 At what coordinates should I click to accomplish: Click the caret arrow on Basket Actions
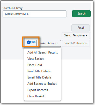(x=58, y=43)
